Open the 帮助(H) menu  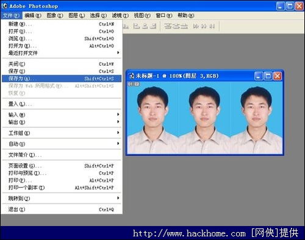tap(185, 15)
